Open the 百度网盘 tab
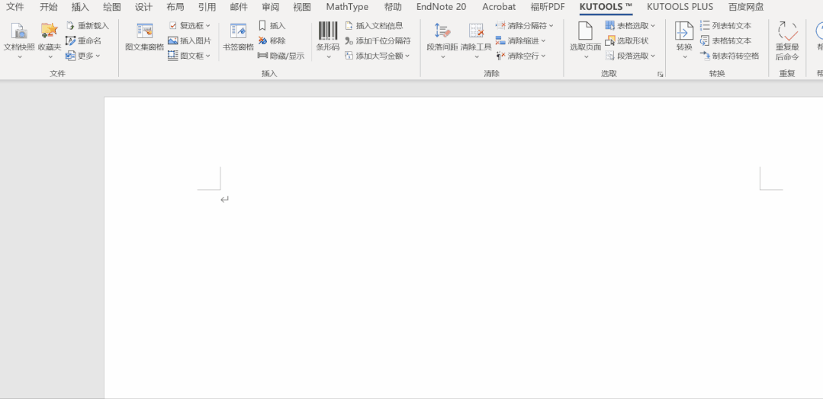 click(746, 7)
